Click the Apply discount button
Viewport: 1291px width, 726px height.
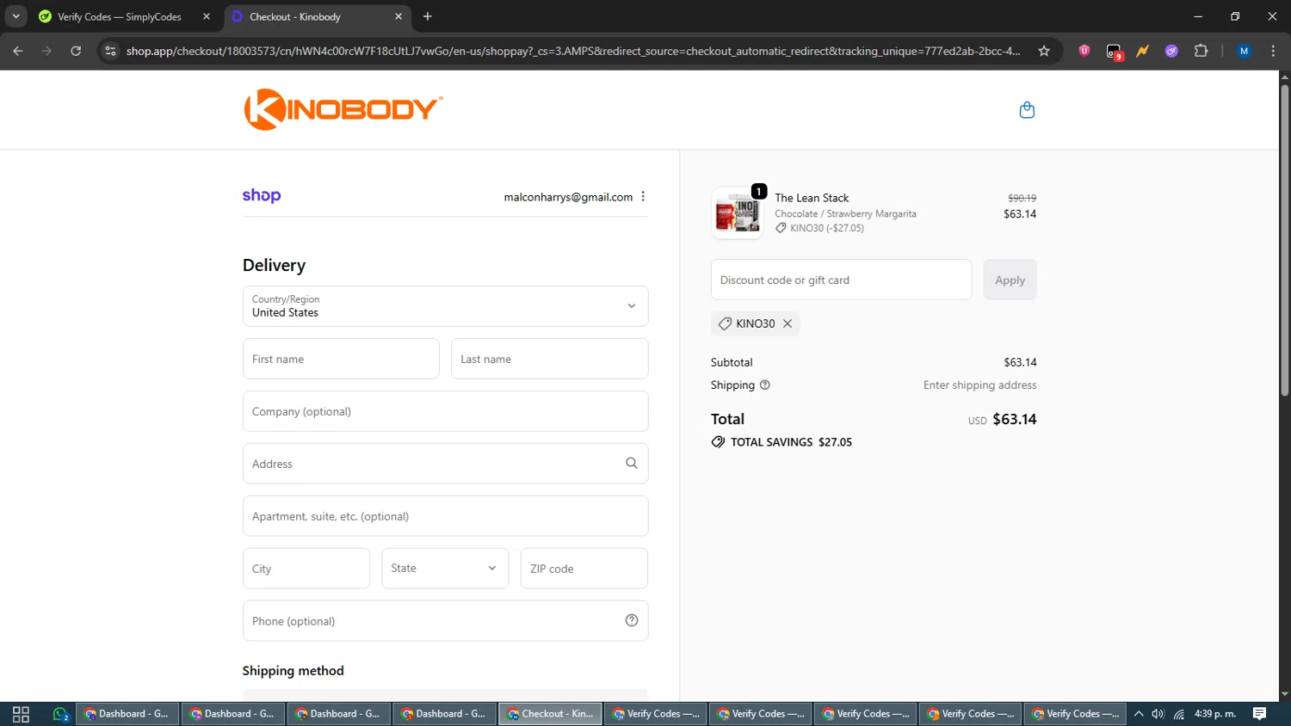[1010, 280]
